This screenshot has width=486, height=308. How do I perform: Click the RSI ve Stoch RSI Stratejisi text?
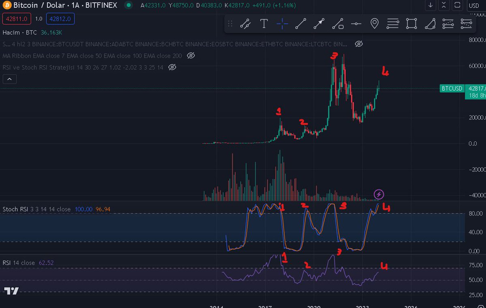click(83, 67)
